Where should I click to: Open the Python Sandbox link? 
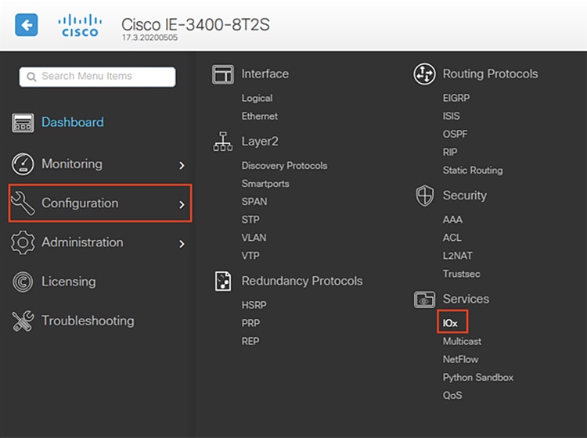pyautogui.click(x=478, y=378)
